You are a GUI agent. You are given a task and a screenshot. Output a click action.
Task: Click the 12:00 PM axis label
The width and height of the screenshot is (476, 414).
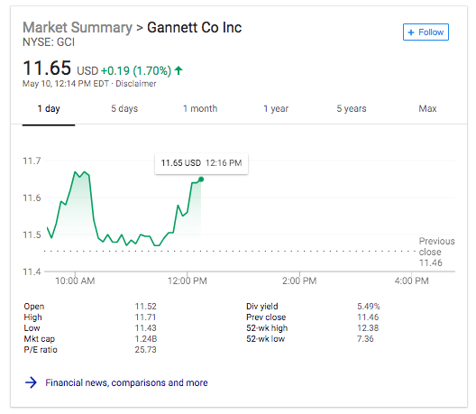point(188,281)
